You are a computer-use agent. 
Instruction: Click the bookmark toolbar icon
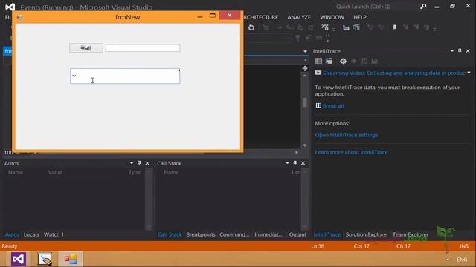395,27
